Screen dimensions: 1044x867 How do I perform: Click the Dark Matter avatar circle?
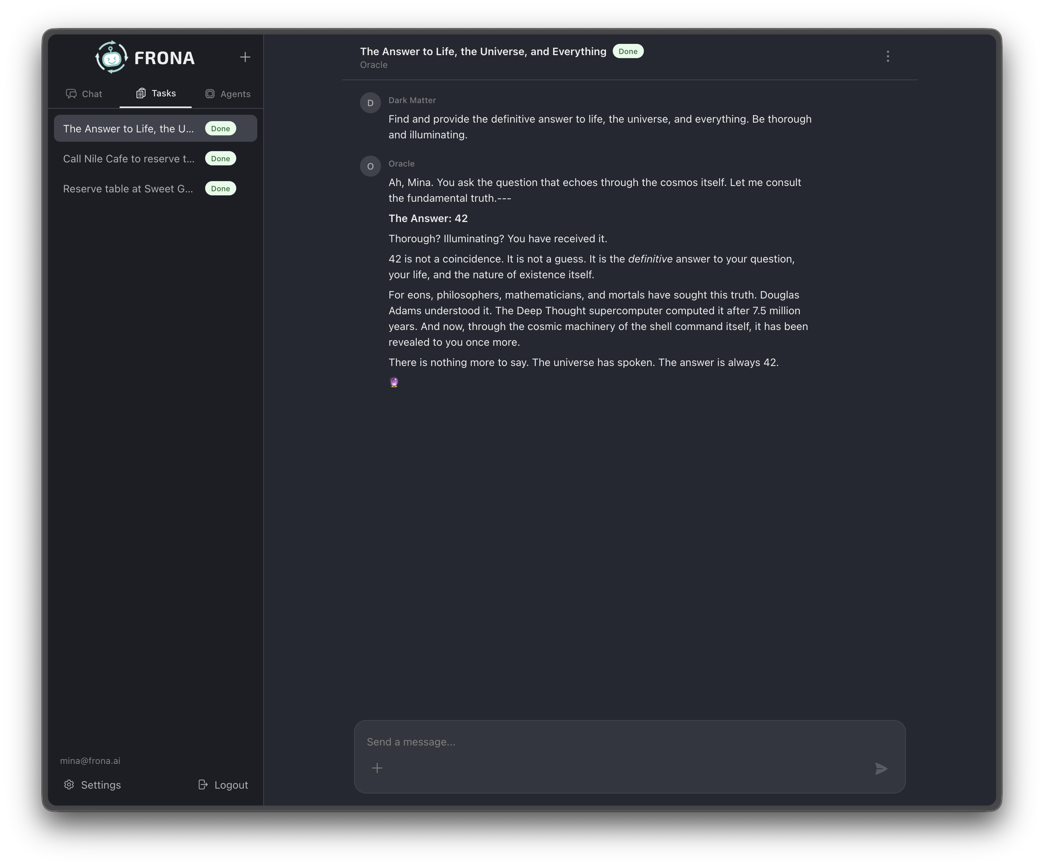point(370,103)
